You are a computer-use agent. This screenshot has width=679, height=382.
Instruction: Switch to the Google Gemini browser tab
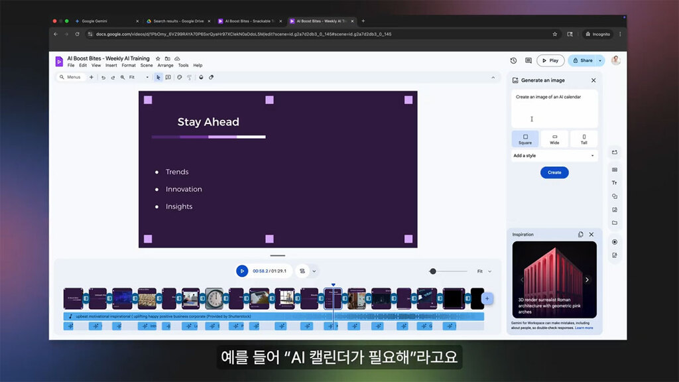click(106, 21)
